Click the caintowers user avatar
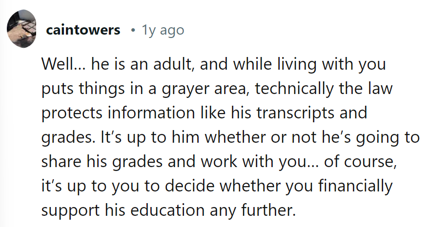The width and height of the screenshot is (429, 227). click(21, 29)
